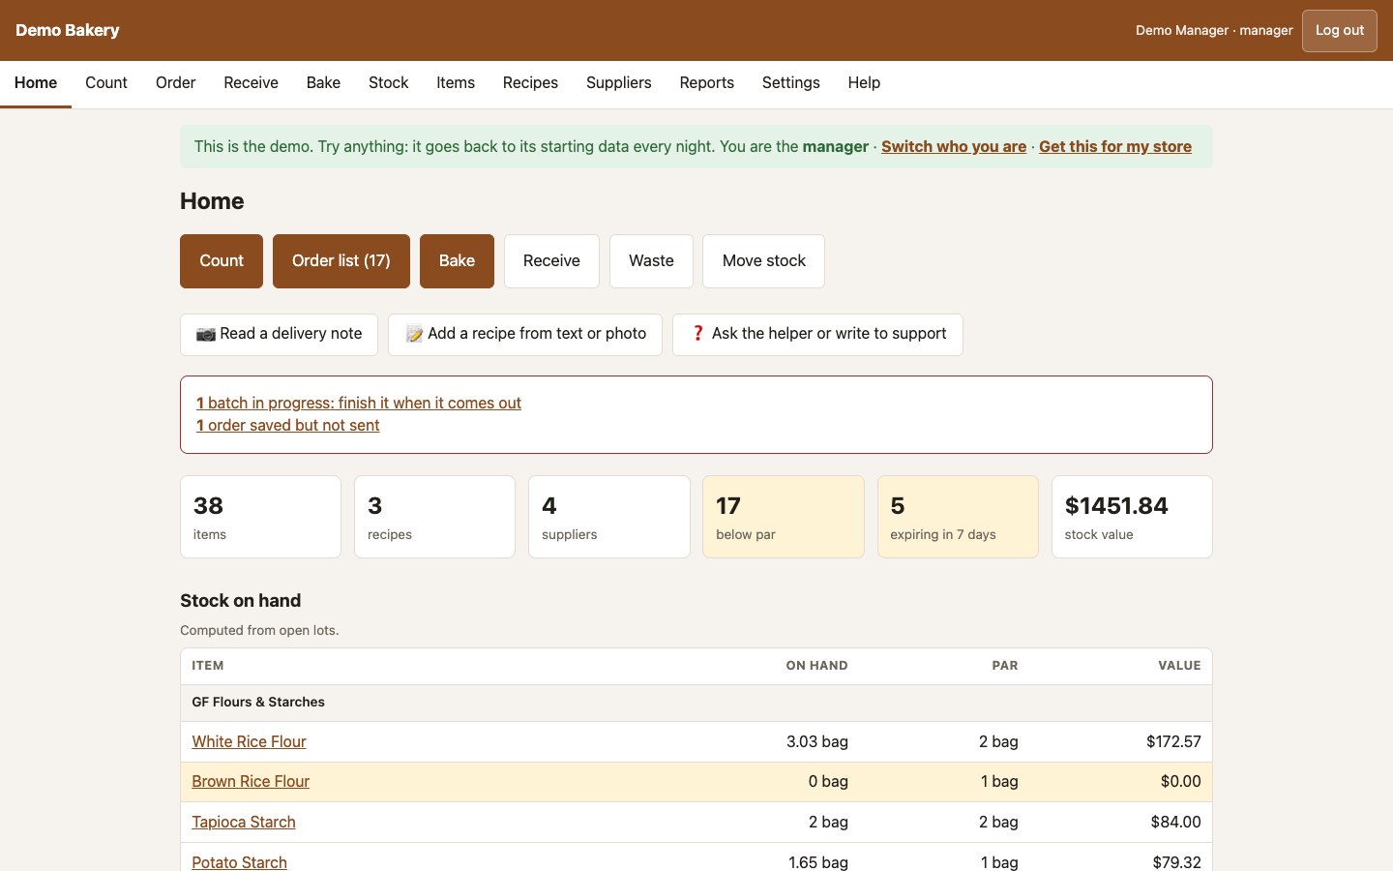Click the Move stock button
Screen dimensions: 1393x871
[763, 261]
